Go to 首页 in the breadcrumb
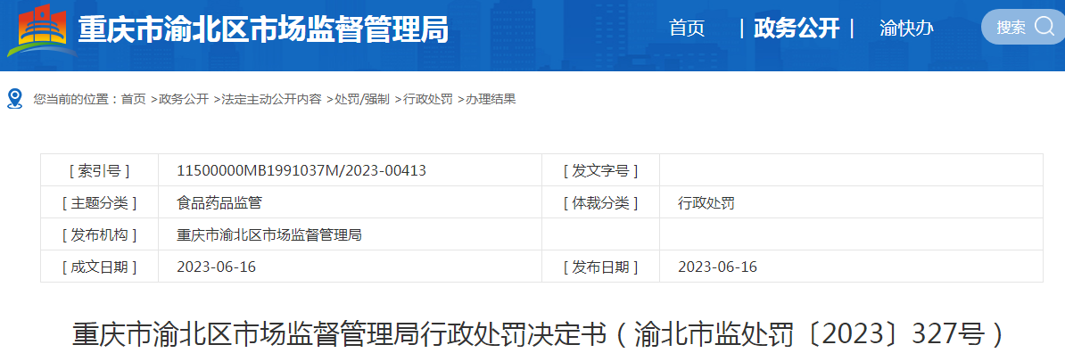This screenshot has height=353, width=1065. [133, 99]
